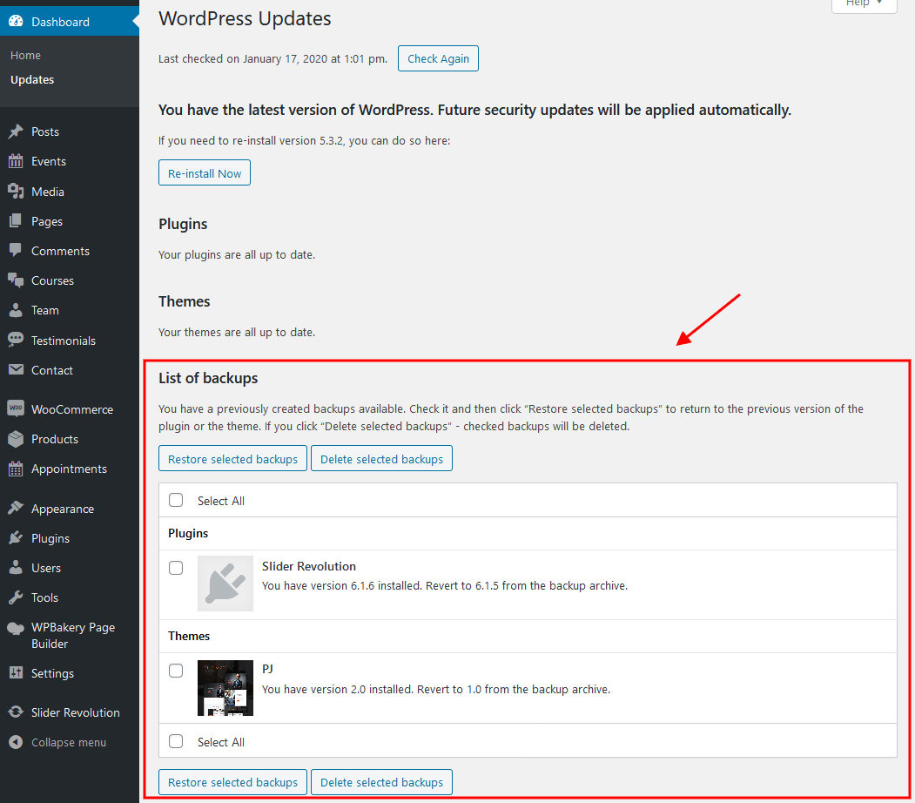Screen dimensions: 915x803
Task: Click the Appointments calendar icon
Action: coord(16,469)
